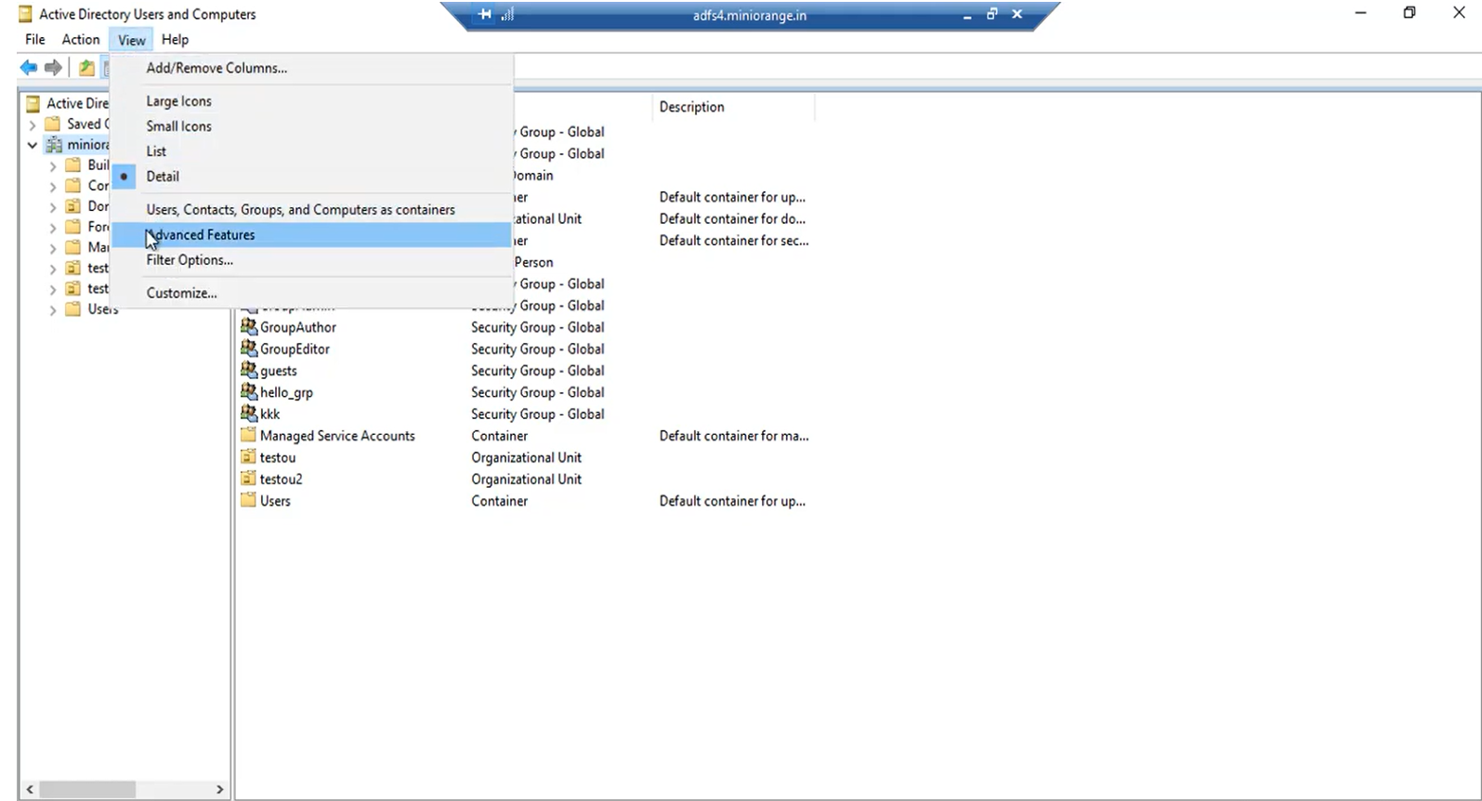Screen dimensions: 1482x801
Task: Click the tree pane horizontal scrollbar thumb
Action: (x=87, y=789)
